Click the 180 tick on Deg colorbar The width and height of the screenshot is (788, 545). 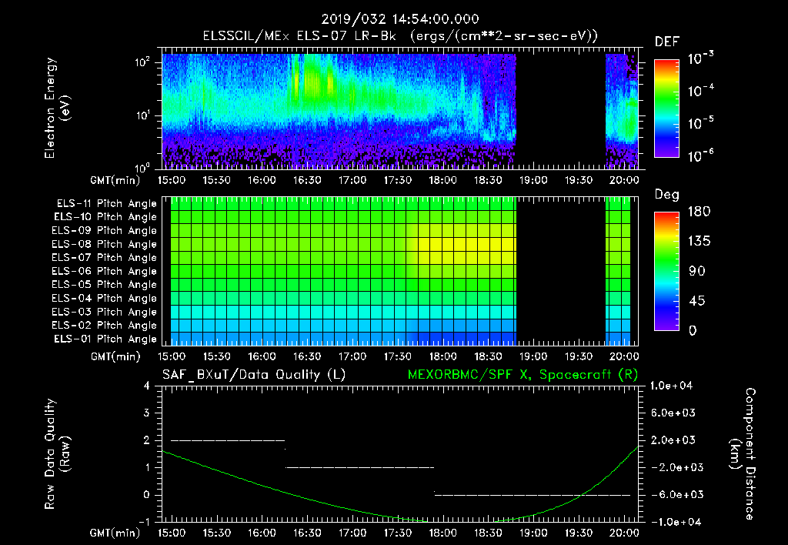(699, 212)
